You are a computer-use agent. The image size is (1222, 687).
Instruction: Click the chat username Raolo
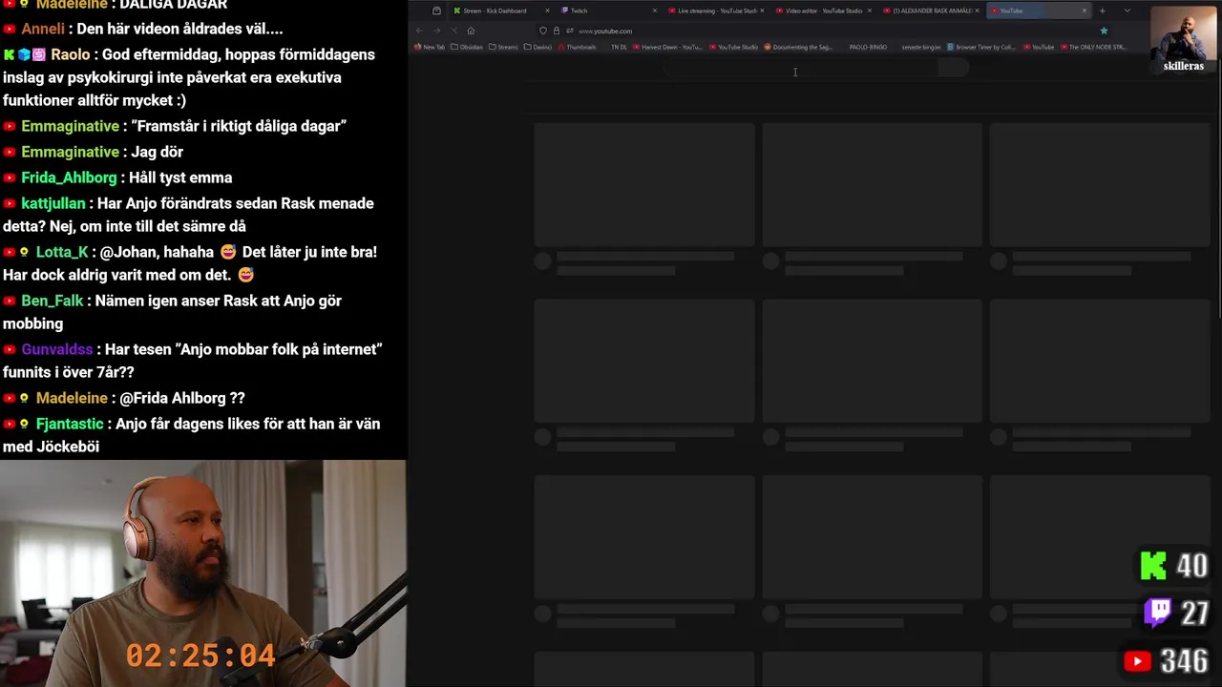click(x=70, y=54)
